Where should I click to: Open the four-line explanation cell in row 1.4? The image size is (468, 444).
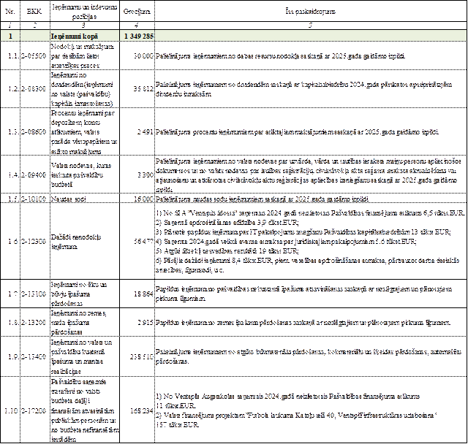tap(311, 173)
